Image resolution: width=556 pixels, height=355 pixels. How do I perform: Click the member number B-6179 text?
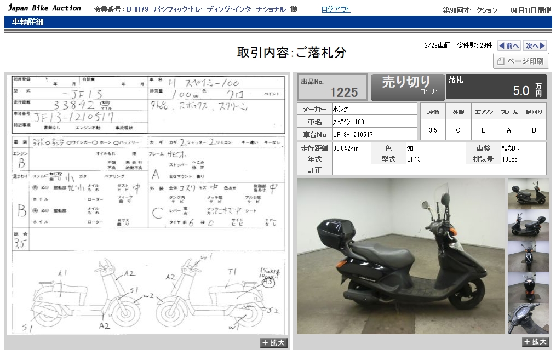coord(137,9)
